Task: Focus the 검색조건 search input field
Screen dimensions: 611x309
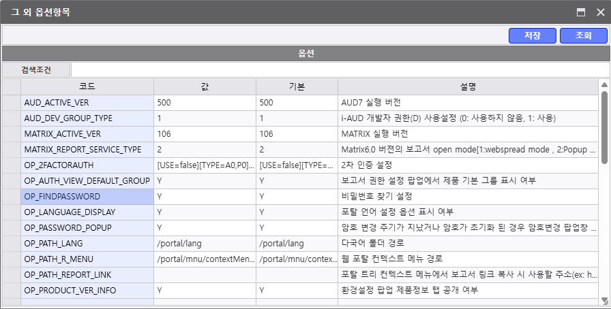Action: coord(340,69)
